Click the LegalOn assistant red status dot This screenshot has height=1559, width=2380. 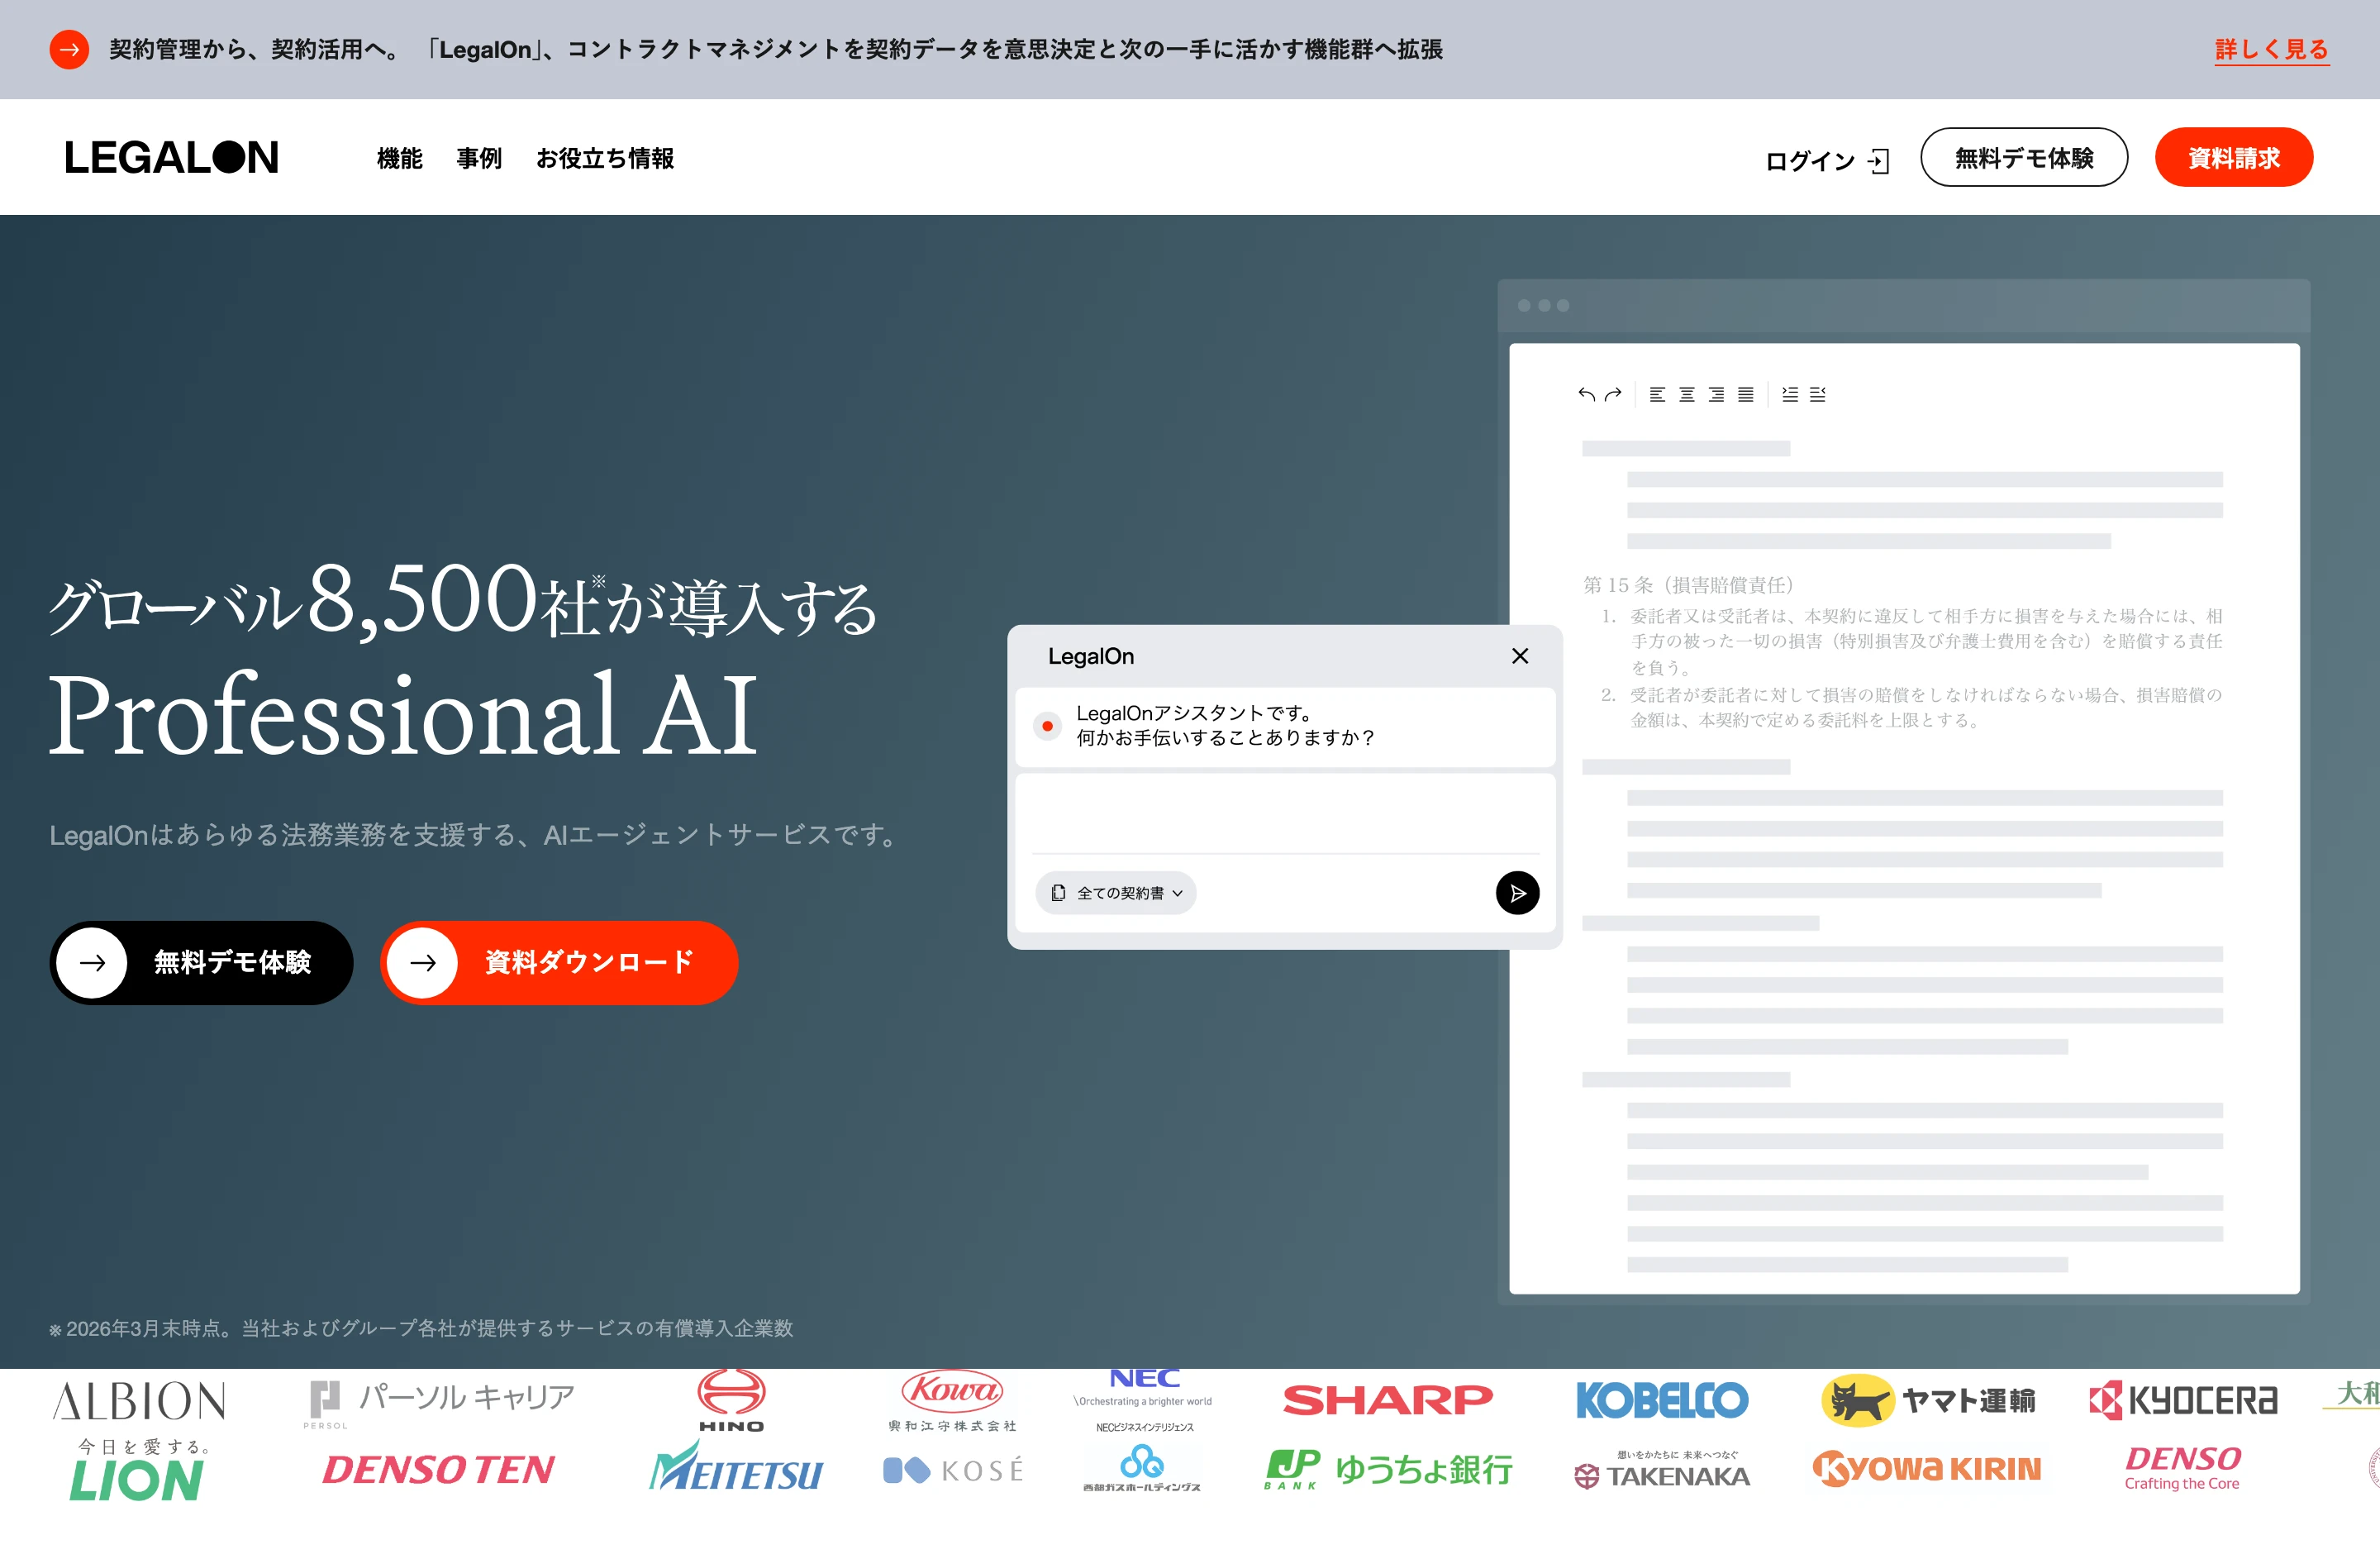pos(1047,726)
